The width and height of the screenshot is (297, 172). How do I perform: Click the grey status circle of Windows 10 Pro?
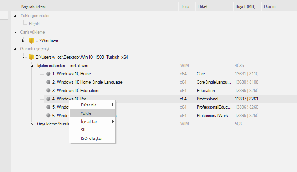pyautogui.click(x=48, y=99)
